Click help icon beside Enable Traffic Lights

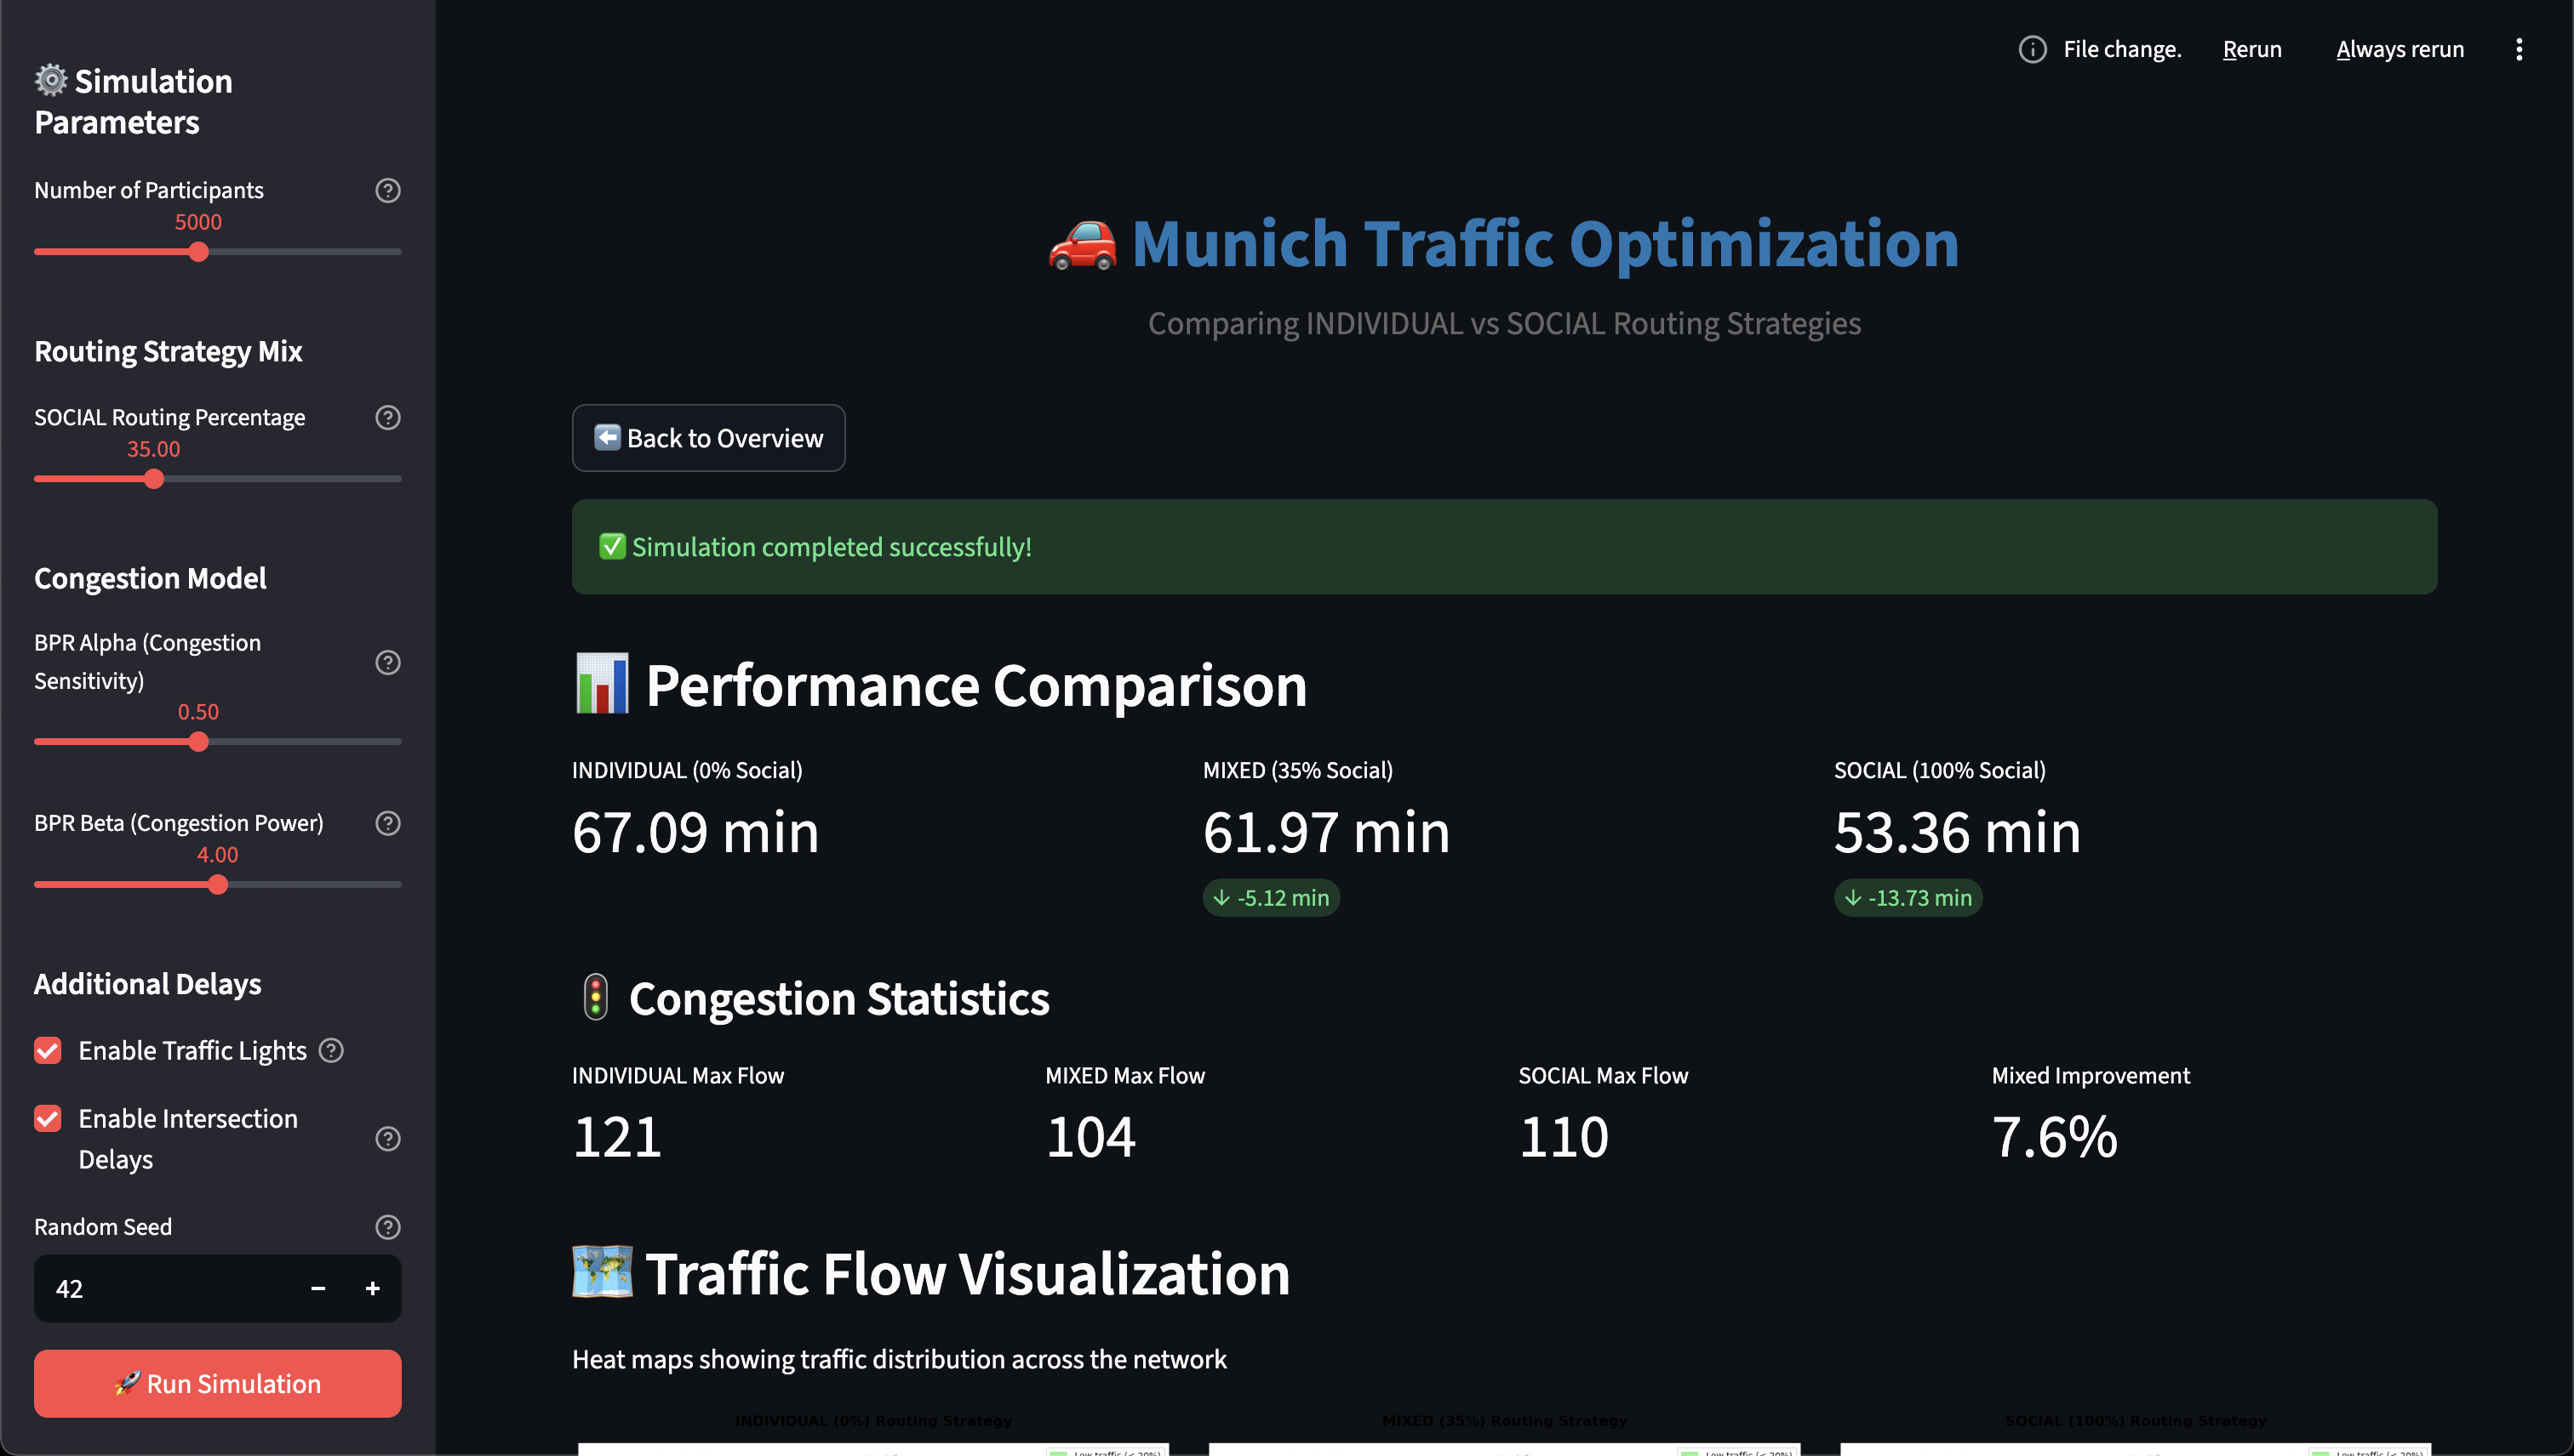pyautogui.click(x=331, y=1050)
